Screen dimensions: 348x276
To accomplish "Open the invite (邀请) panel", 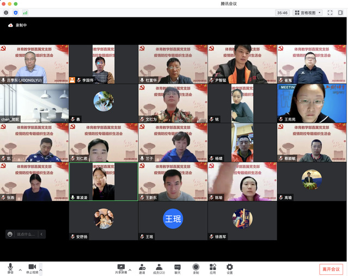I will click(x=142, y=266).
